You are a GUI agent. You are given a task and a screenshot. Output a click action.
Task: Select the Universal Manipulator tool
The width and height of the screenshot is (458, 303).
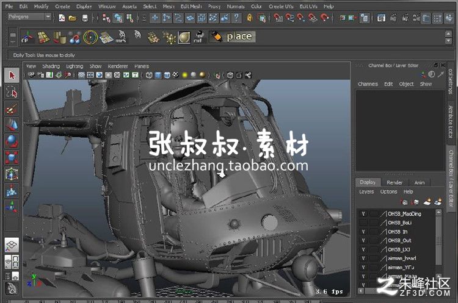tap(12, 174)
